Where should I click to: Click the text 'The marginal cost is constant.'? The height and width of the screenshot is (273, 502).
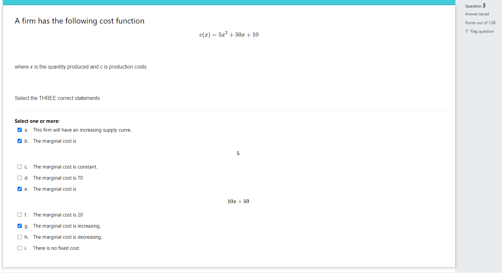coord(65,167)
